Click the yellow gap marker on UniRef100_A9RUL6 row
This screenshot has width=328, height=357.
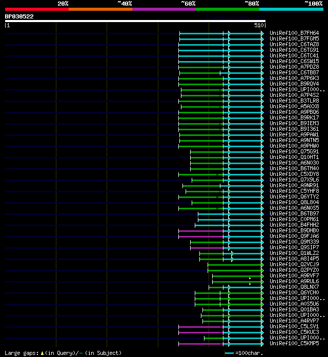[250, 284]
